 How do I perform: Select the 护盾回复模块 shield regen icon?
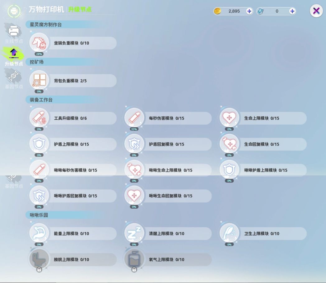pos(134,144)
